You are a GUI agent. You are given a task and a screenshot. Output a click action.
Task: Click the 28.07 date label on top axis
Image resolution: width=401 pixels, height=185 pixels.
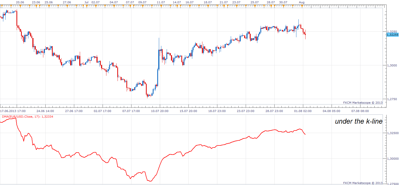coord(271,2)
